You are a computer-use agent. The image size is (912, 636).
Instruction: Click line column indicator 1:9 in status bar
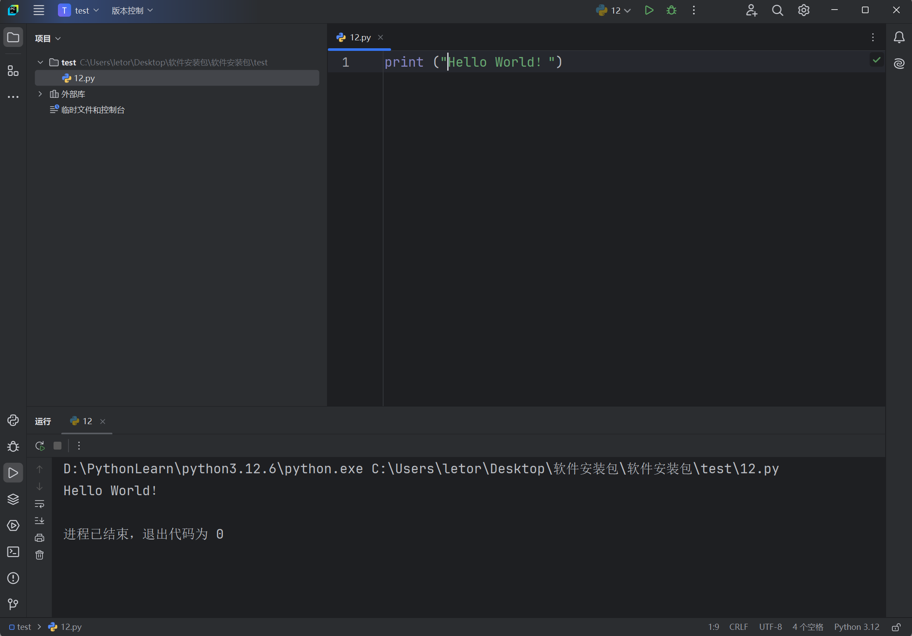pos(714,627)
